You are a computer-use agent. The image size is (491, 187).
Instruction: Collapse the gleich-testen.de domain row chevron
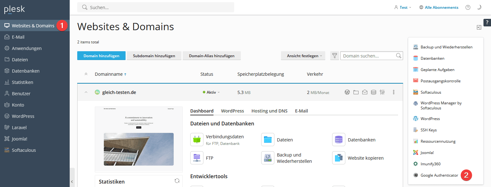tap(86, 92)
